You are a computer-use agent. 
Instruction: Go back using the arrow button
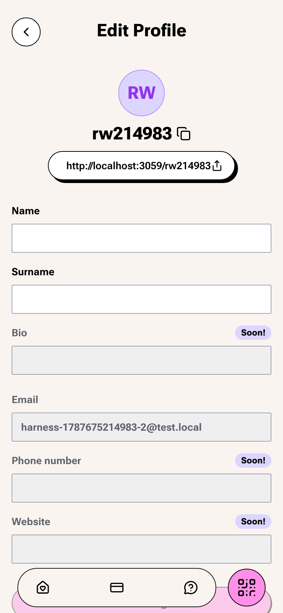26,32
